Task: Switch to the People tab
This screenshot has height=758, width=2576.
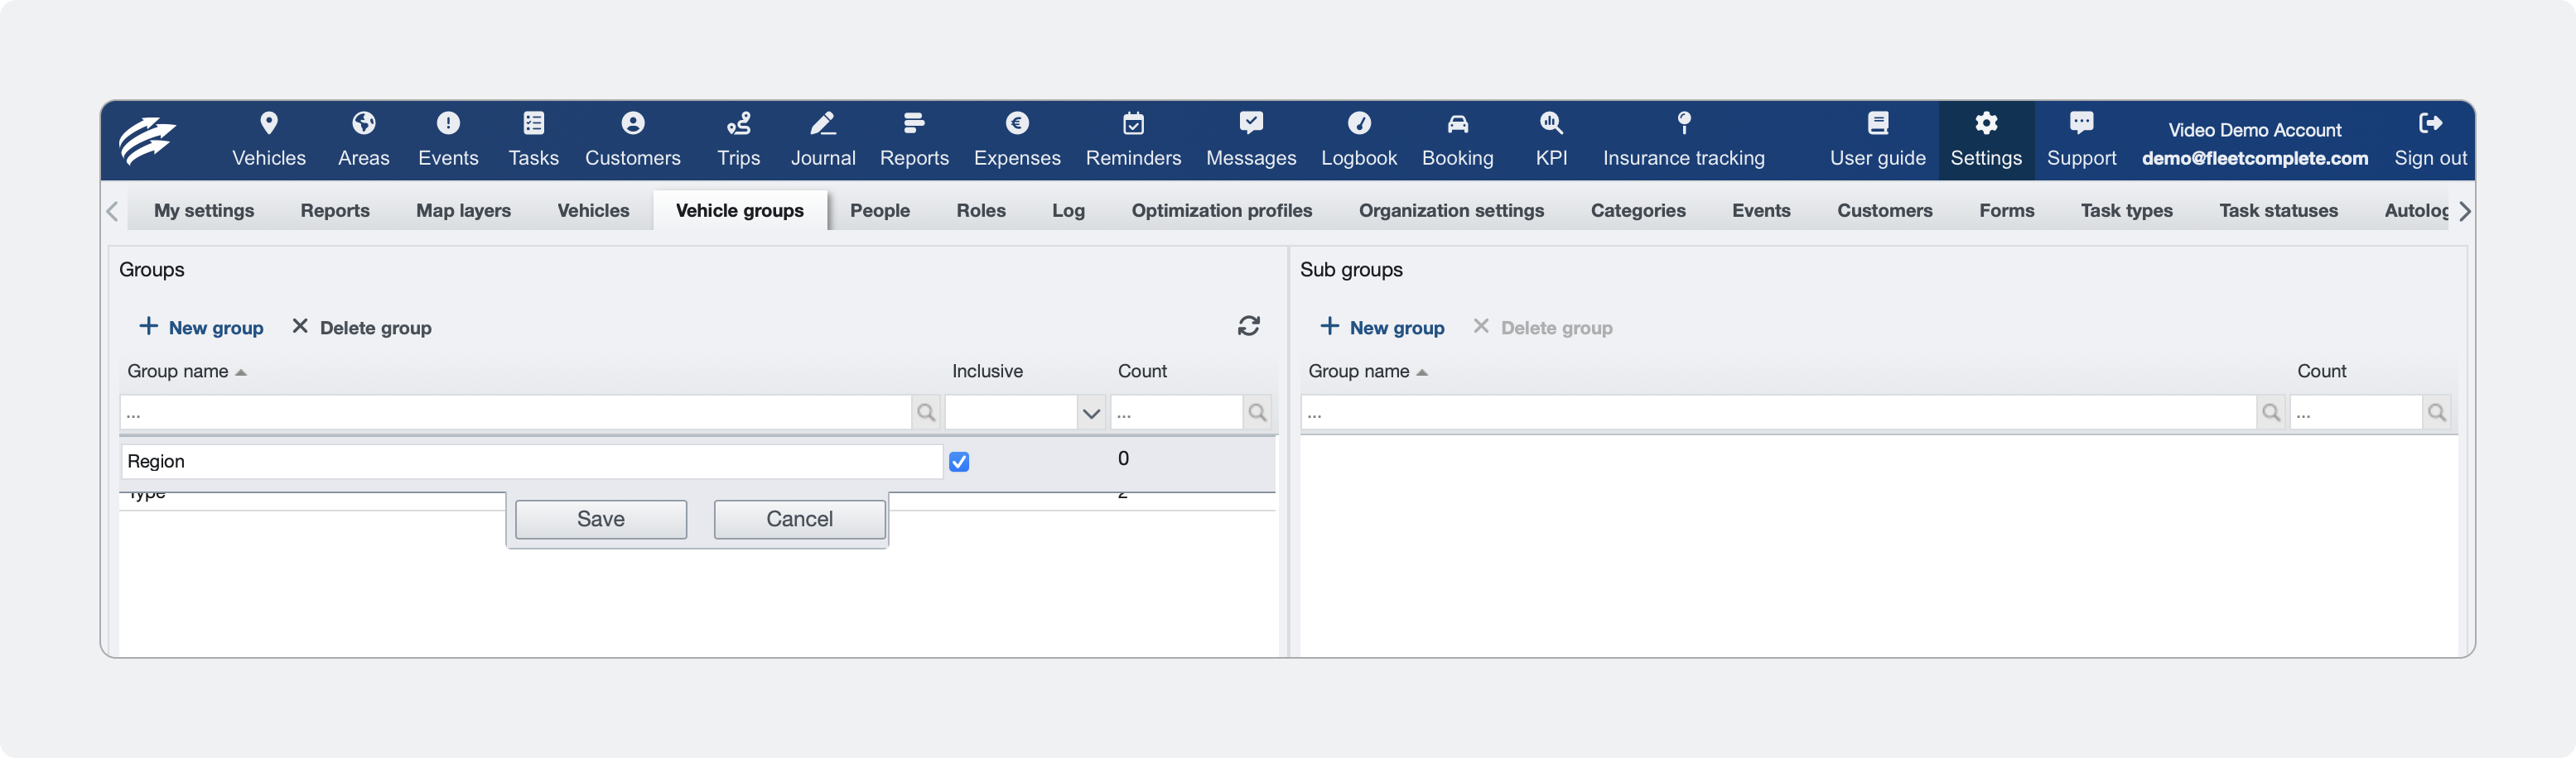Action: (879, 211)
